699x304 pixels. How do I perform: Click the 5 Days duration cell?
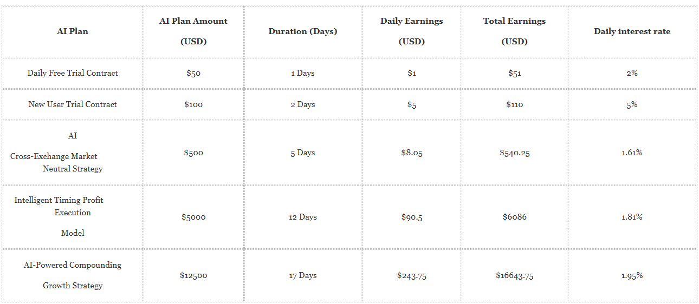pyautogui.click(x=303, y=153)
